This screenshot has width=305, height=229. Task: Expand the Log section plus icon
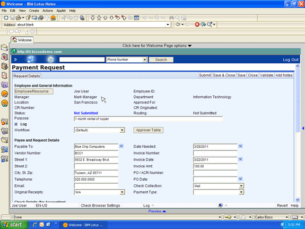[16, 124]
